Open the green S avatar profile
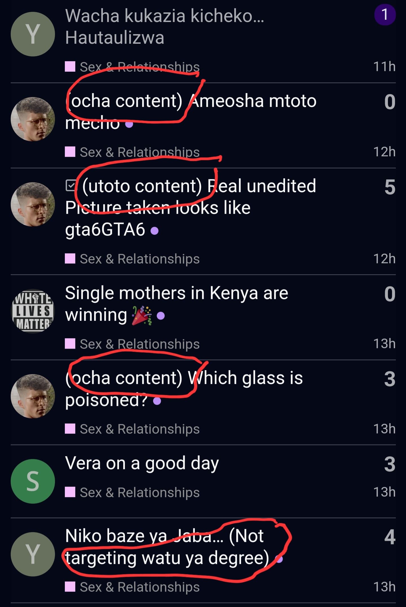406x607 pixels. click(x=33, y=481)
